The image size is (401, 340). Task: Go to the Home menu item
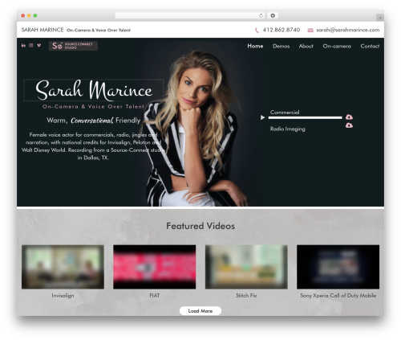(x=255, y=46)
